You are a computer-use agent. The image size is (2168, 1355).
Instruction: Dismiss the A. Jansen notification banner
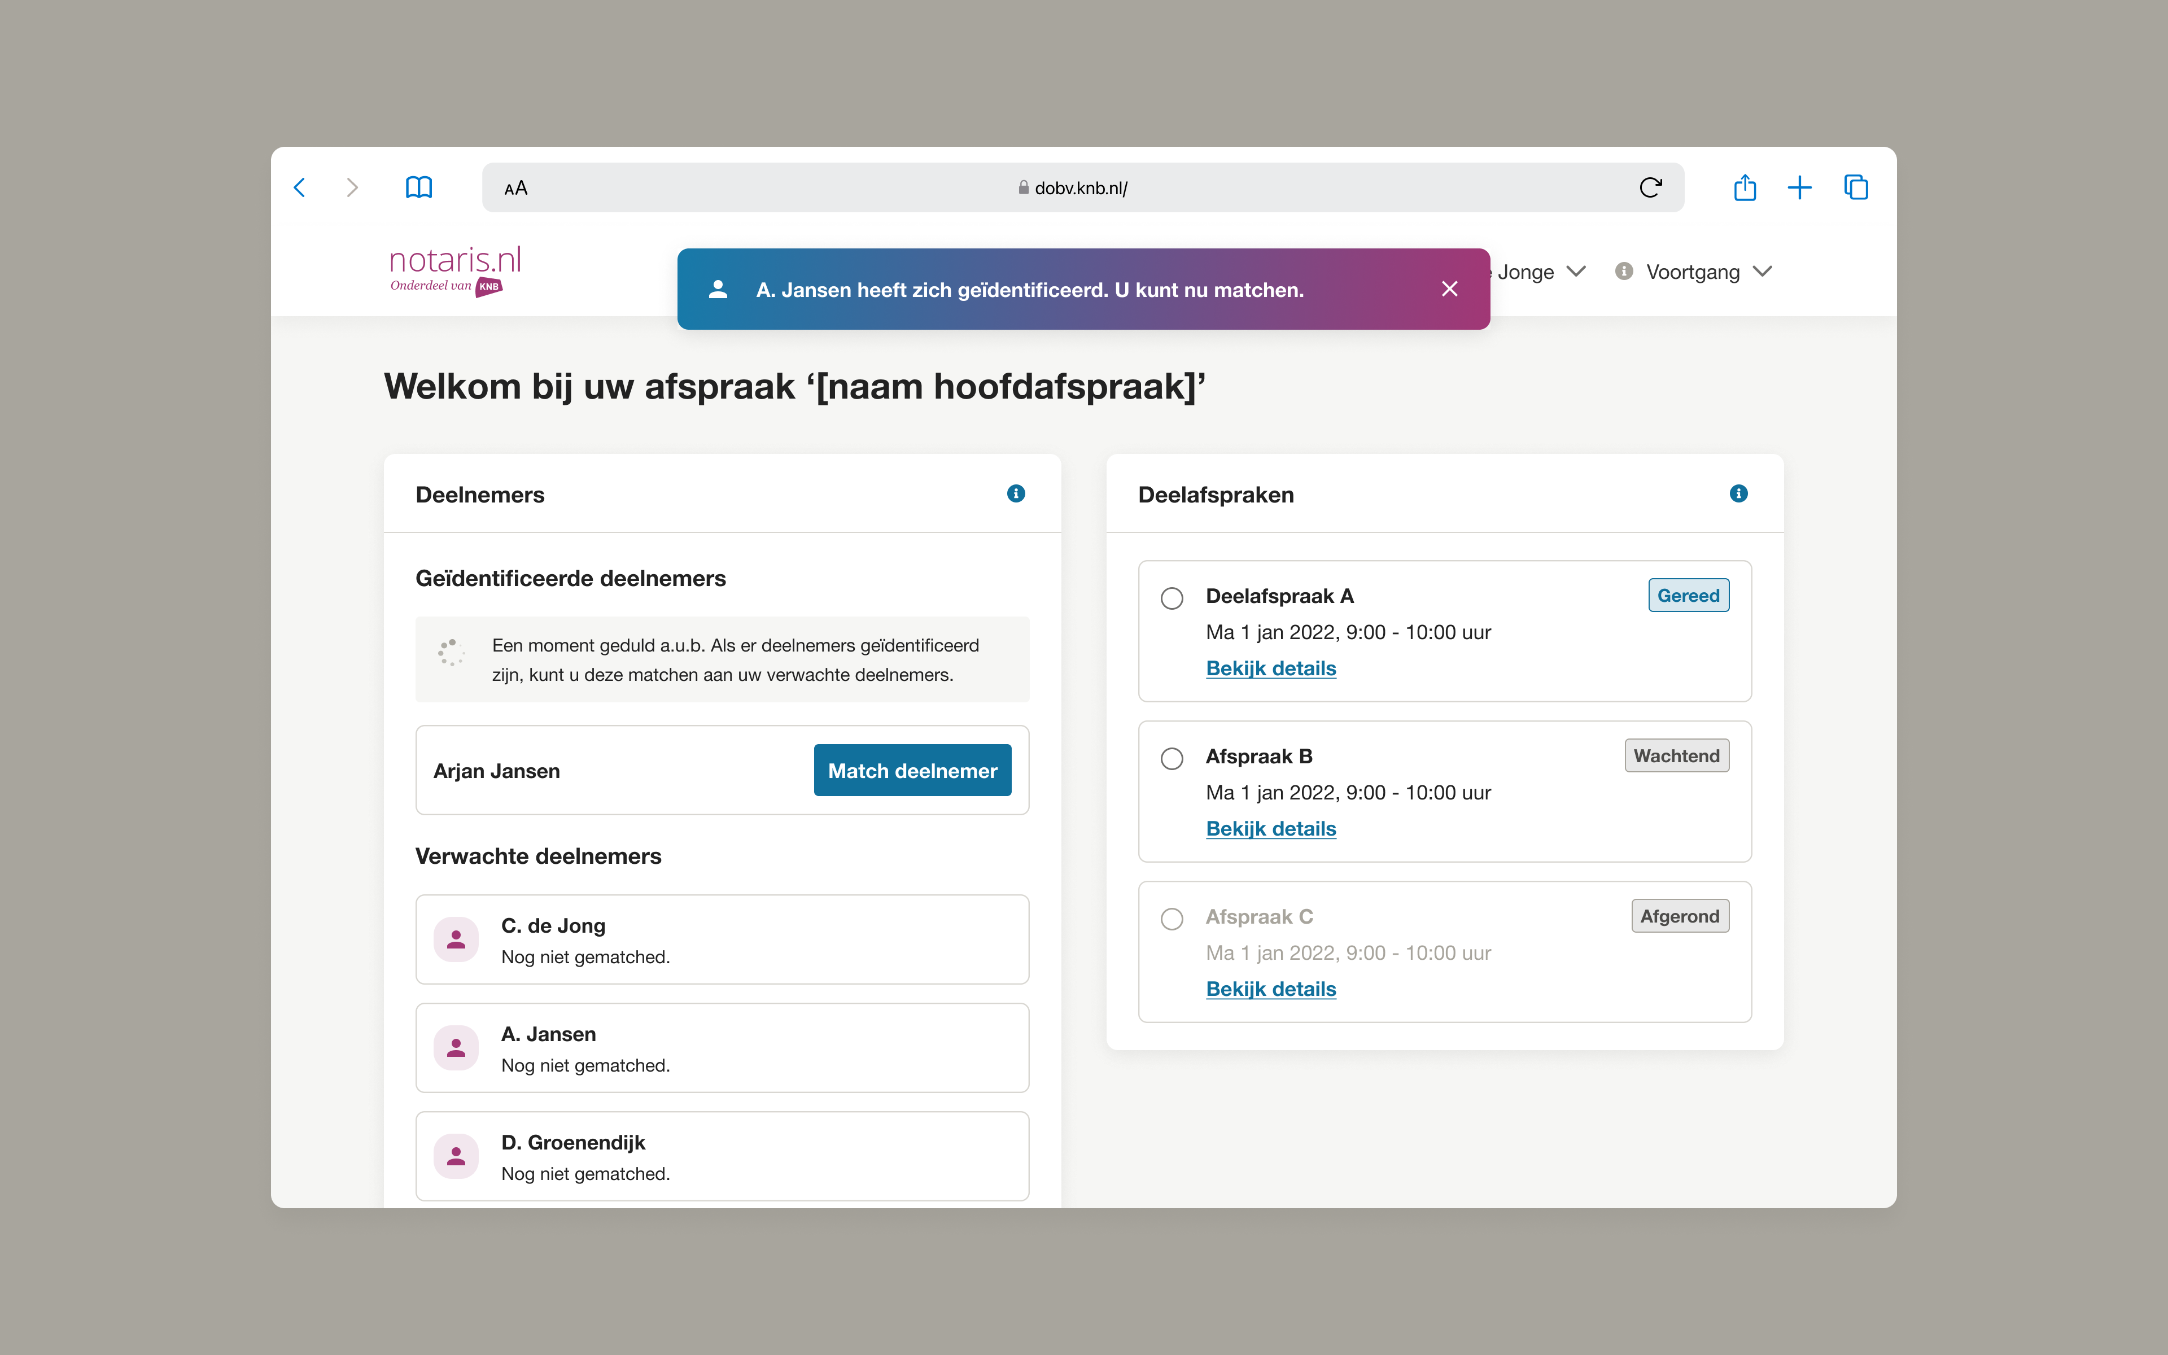1449,289
